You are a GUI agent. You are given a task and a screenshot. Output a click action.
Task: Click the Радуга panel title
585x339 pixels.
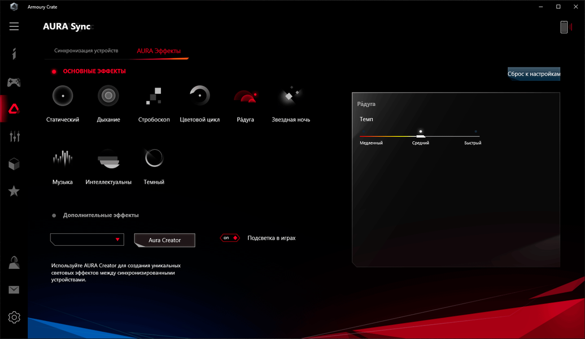tap(366, 104)
